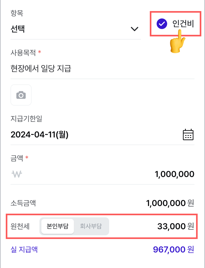This screenshot has width=205, height=268.
Task: Click the 실 지급액 label
Action: click(24, 250)
